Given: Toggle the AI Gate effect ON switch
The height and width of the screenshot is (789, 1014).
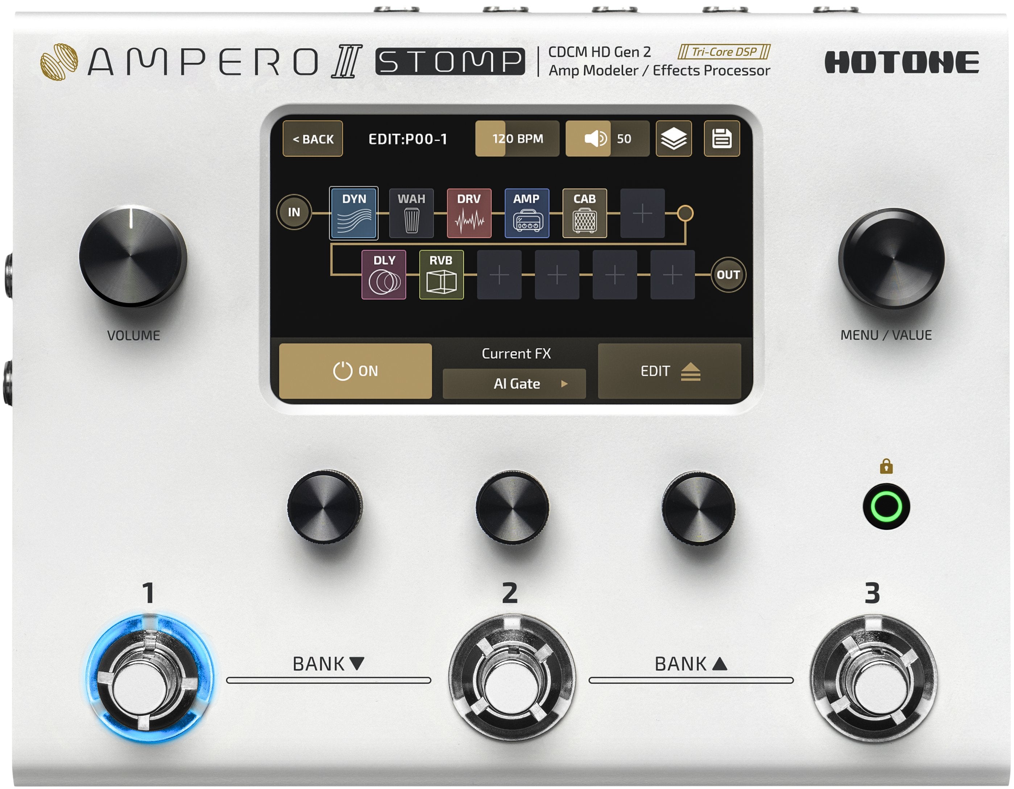Looking at the screenshot, I should point(355,370).
